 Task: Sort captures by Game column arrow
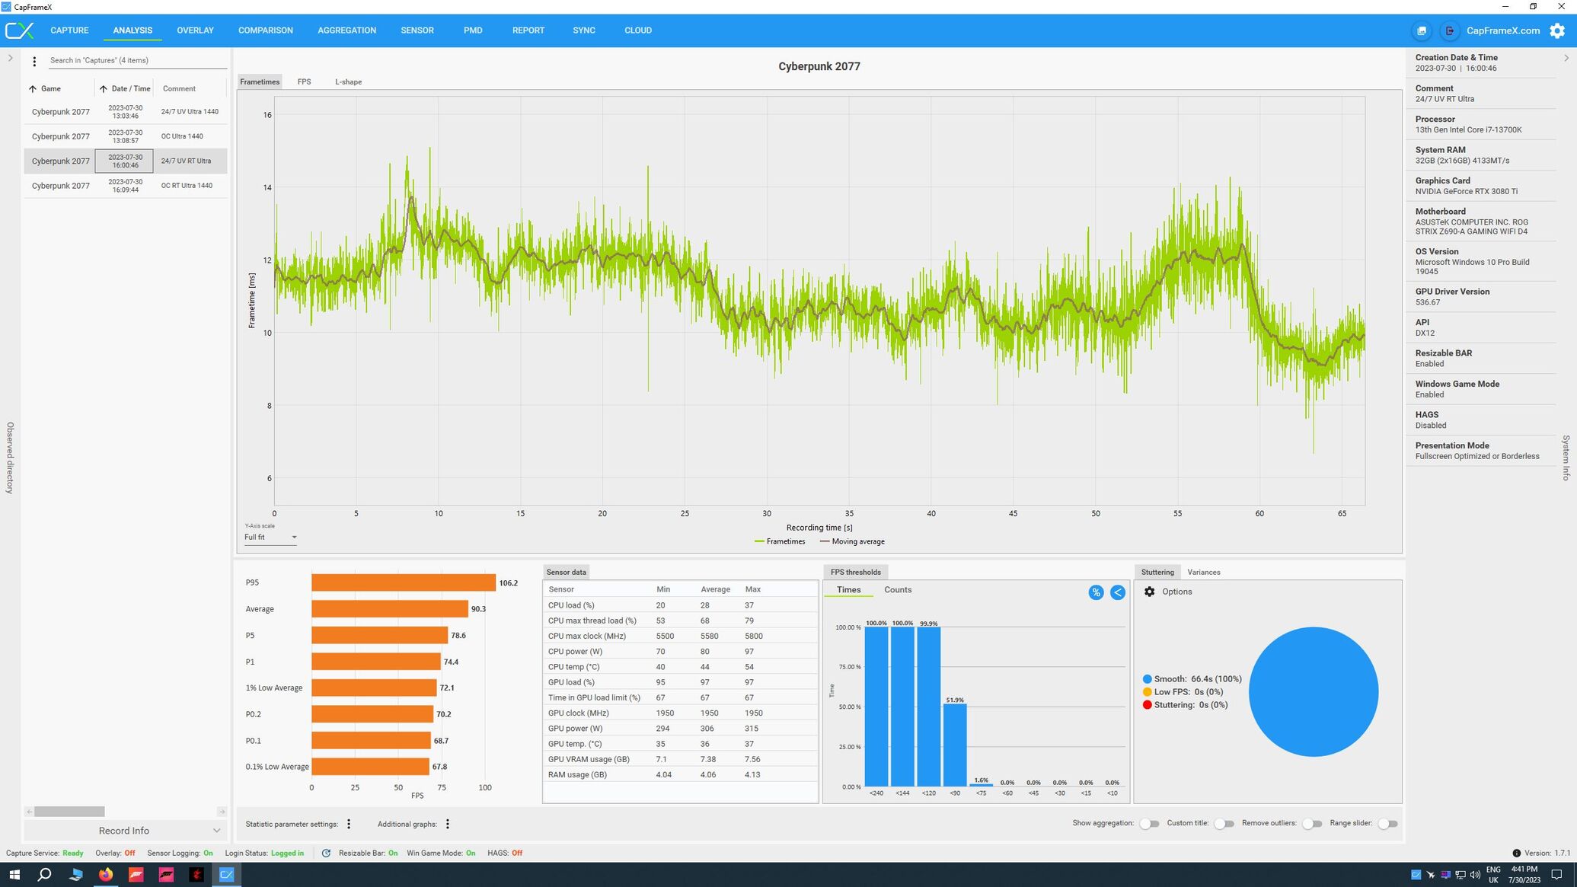click(33, 89)
